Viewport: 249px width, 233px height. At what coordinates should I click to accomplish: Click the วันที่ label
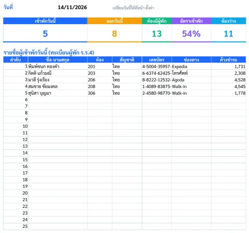point(8,7)
